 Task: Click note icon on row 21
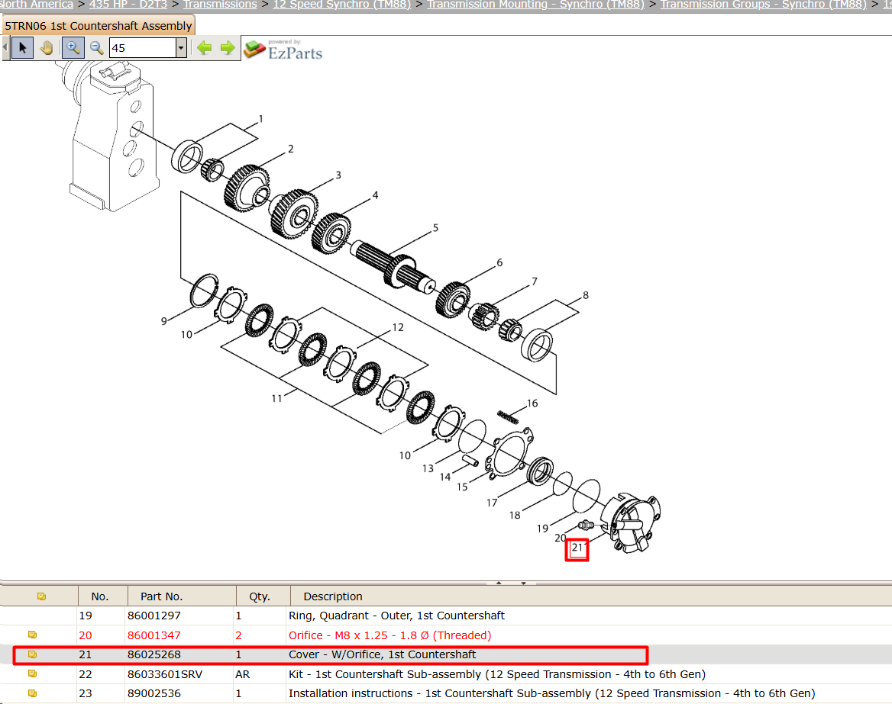[32, 654]
